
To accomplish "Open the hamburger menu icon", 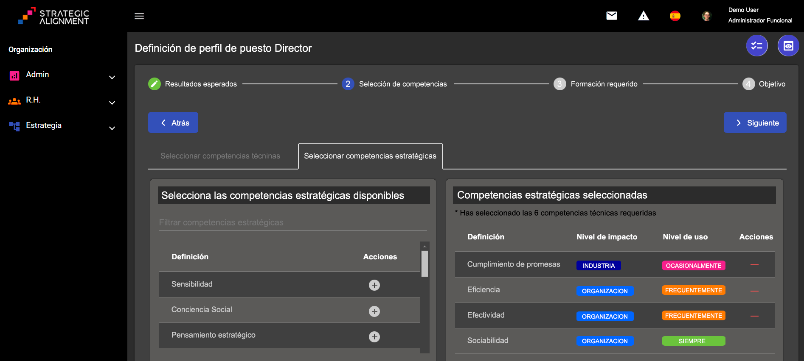I will 139,16.
